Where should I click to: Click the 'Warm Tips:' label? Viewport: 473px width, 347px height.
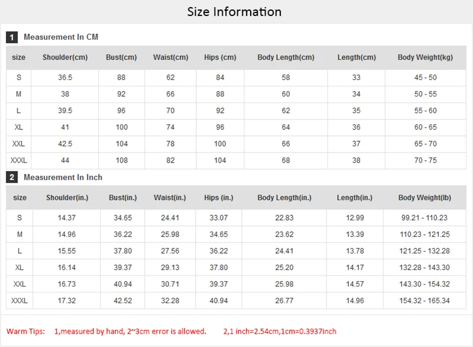pyautogui.click(x=25, y=331)
